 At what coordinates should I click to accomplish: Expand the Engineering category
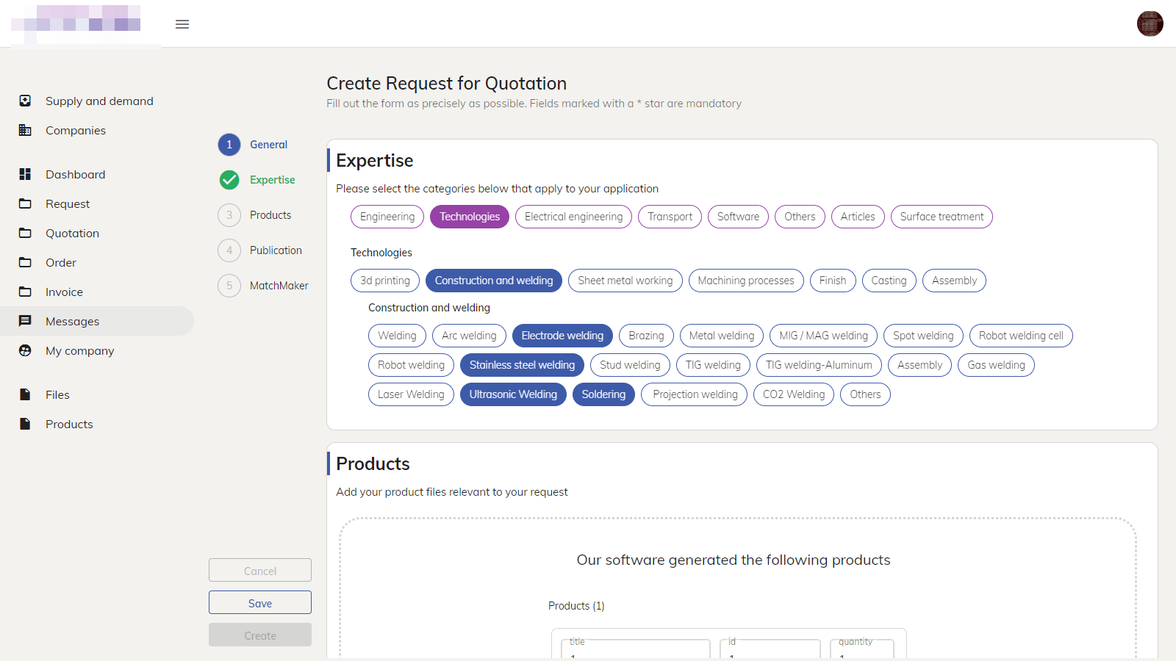[x=387, y=217]
